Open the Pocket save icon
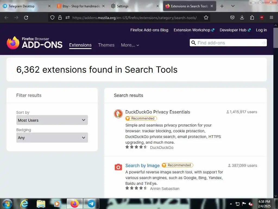 click(x=232, y=18)
